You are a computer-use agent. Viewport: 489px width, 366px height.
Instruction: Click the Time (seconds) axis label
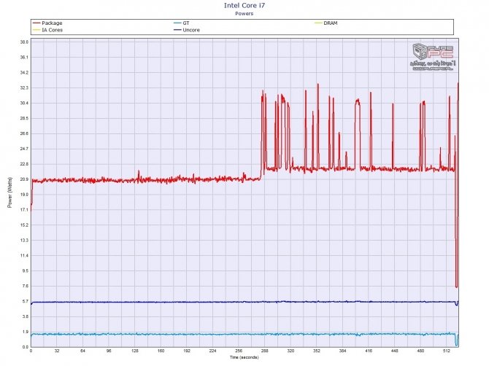pos(244,357)
